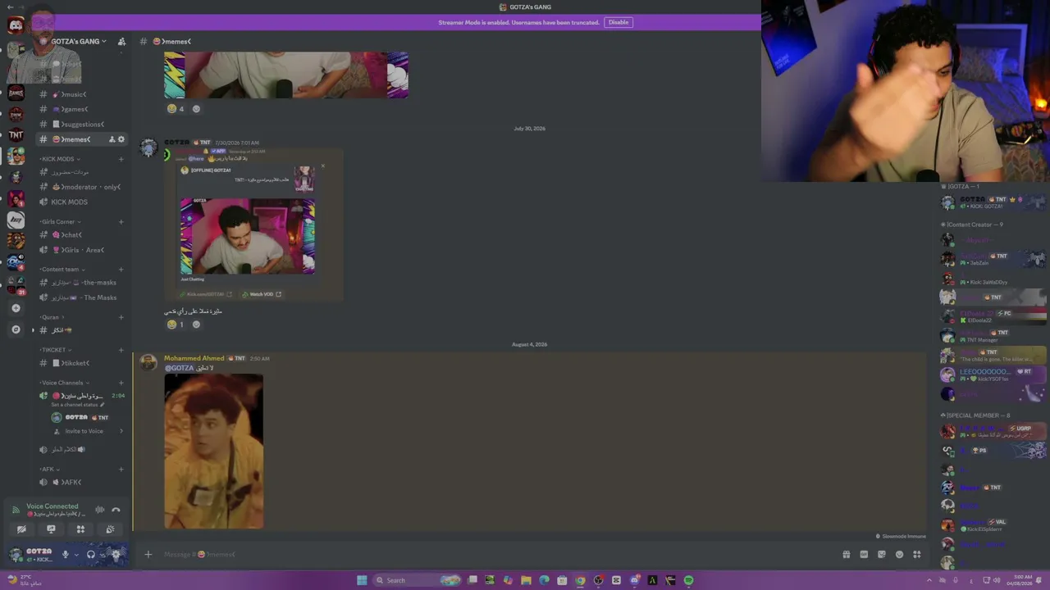Viewport: 1050px width, 590px height.
Task: Open the stream preview thumbnail in embed
Action: 247,236
